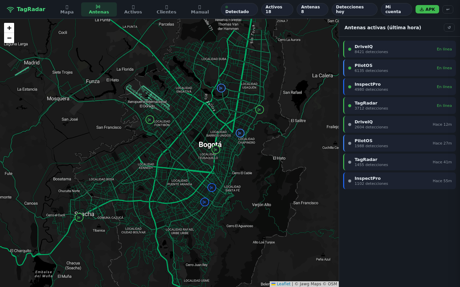Click the Localidad Usme map label
The height and width of the screenshot is (287, 460).
(196, 281)
